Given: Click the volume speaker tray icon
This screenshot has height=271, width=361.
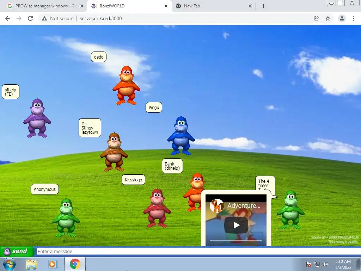Looking at the screenshot, I should pyautogui.click(x=325, y=264).
